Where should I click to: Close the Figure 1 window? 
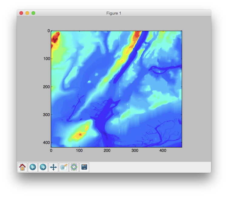(x=21, y=13)
